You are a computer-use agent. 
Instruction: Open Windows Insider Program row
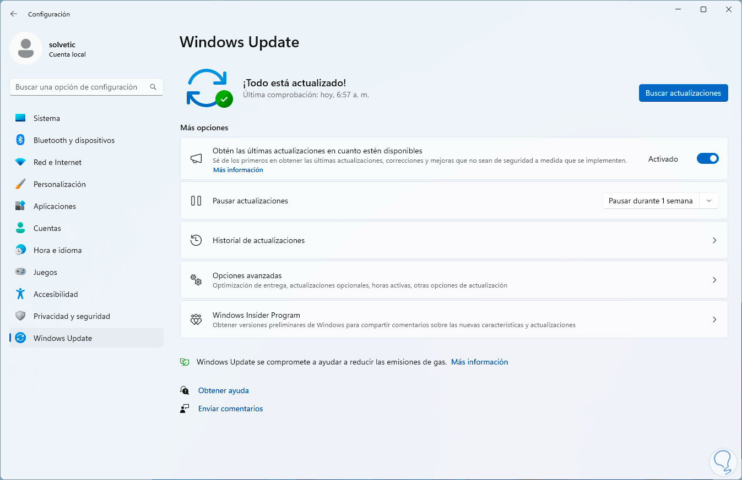(x=454, y=319)
